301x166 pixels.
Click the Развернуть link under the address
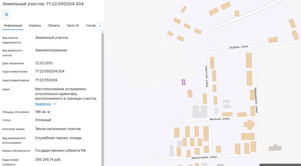pos(43,104)
